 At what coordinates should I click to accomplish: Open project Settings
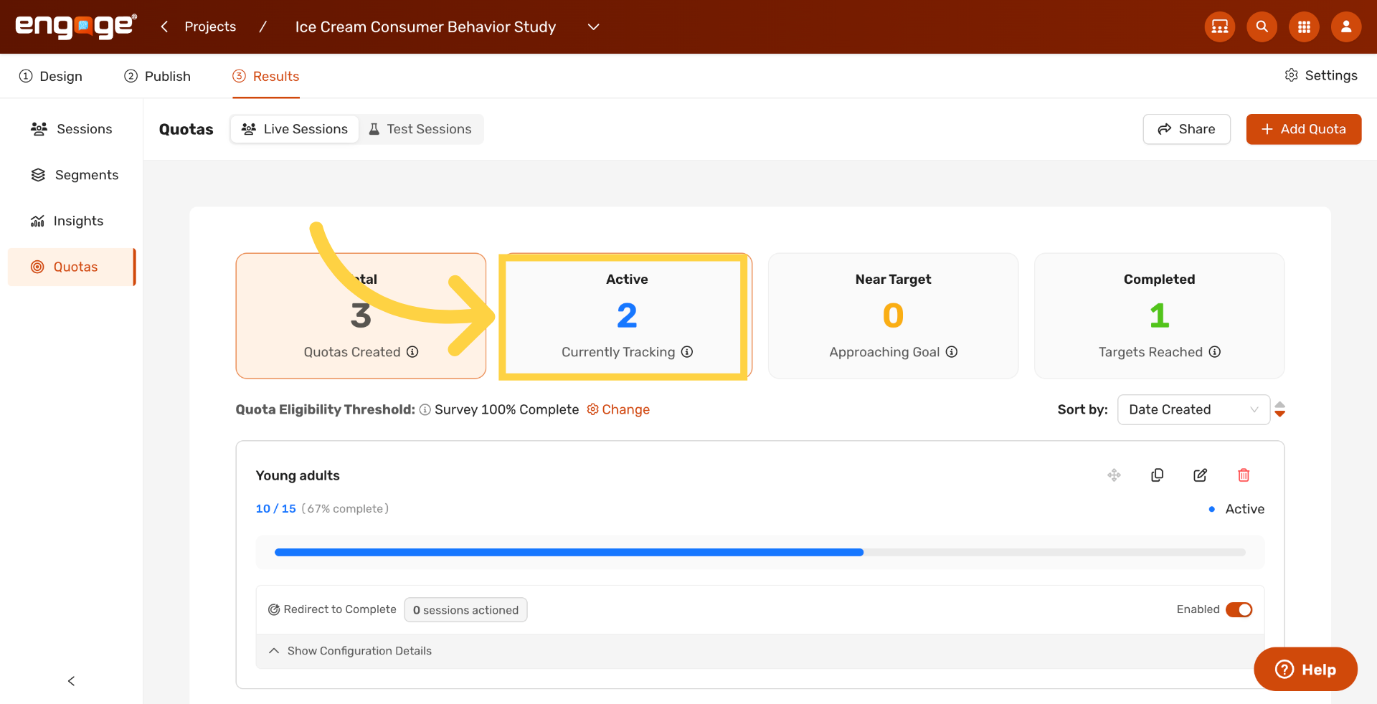tap(1321, 75)
